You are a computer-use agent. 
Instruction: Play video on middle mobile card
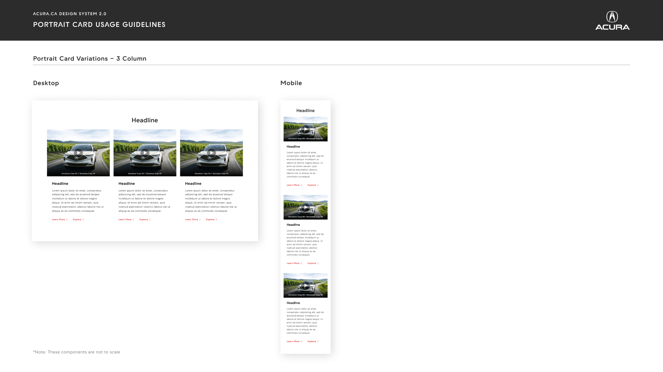pos(306,207)
